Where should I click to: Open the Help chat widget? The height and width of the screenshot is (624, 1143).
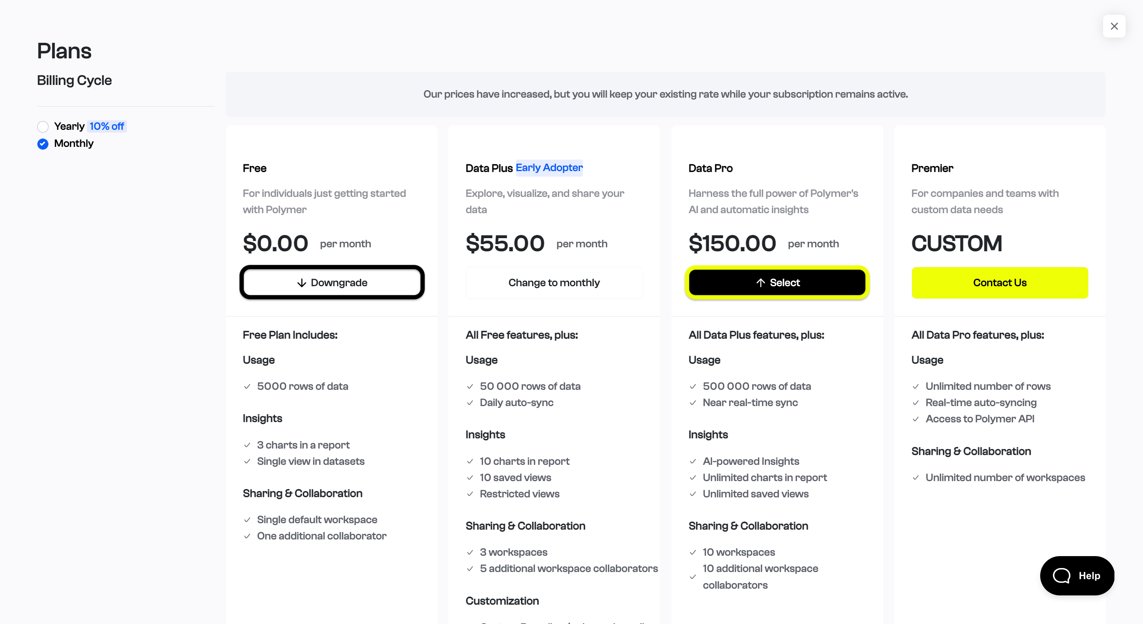pyautogui.click(x=1077, y=575)
